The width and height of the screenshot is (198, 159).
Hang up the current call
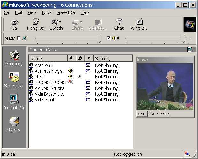pyautogui.click(x=35, y=24)
